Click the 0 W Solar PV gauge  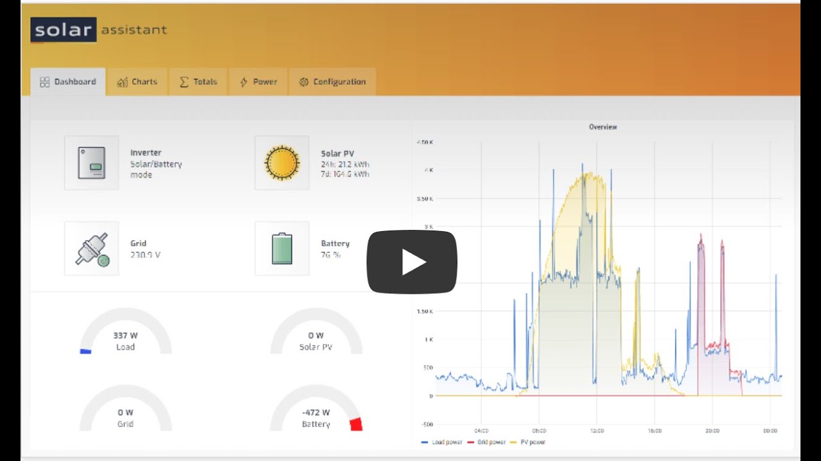(x=316, y=331)
